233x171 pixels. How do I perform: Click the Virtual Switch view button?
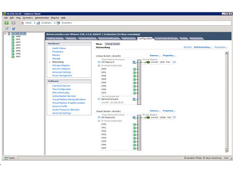[x=112, y=44]
